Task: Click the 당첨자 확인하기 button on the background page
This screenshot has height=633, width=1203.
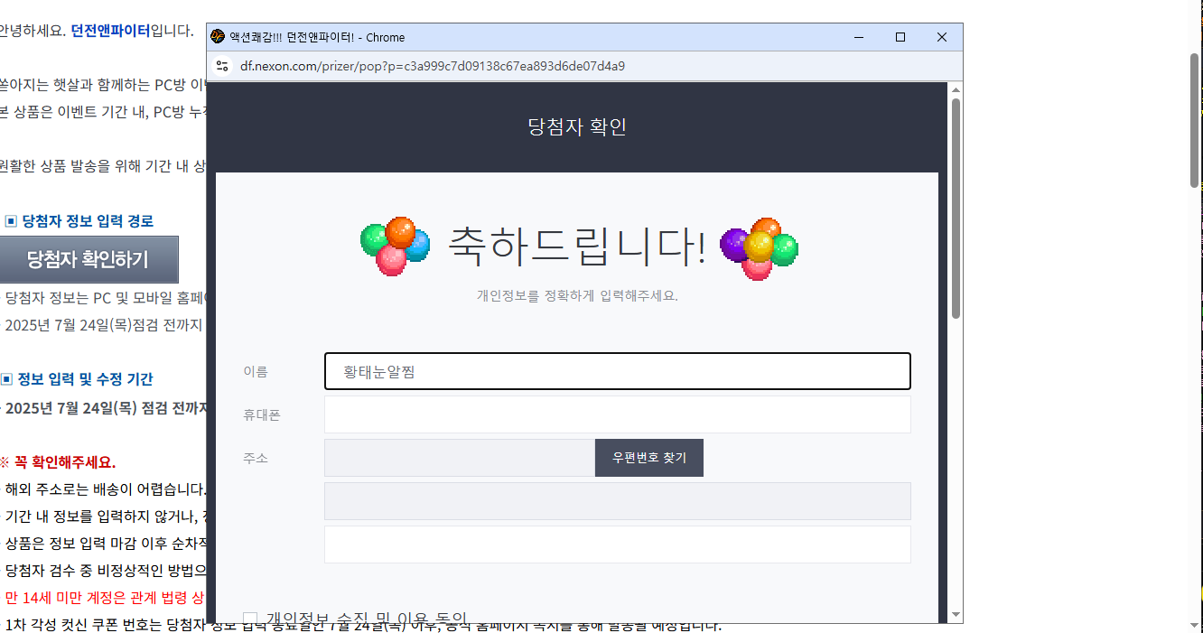Action: pyautogui.click(x=89, y=260)
